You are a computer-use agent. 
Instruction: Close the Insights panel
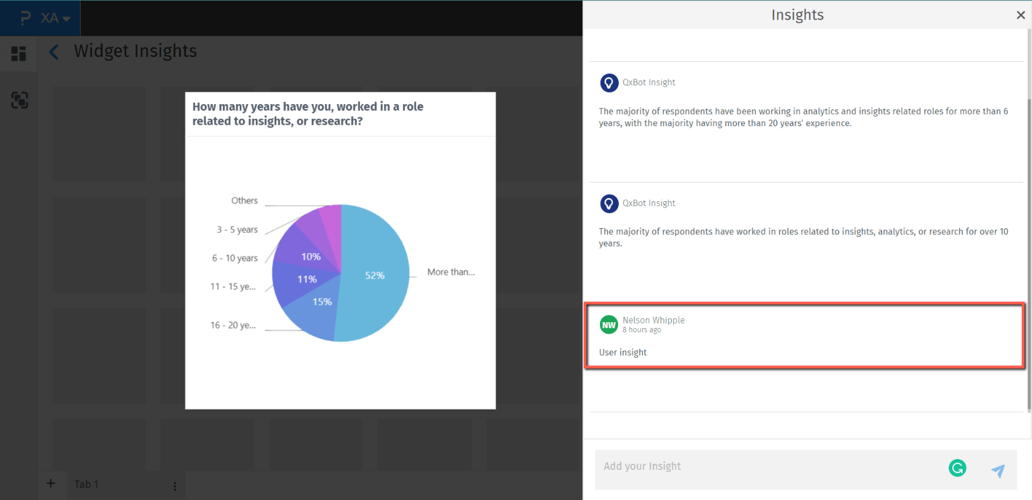[x=1021, y=14]
